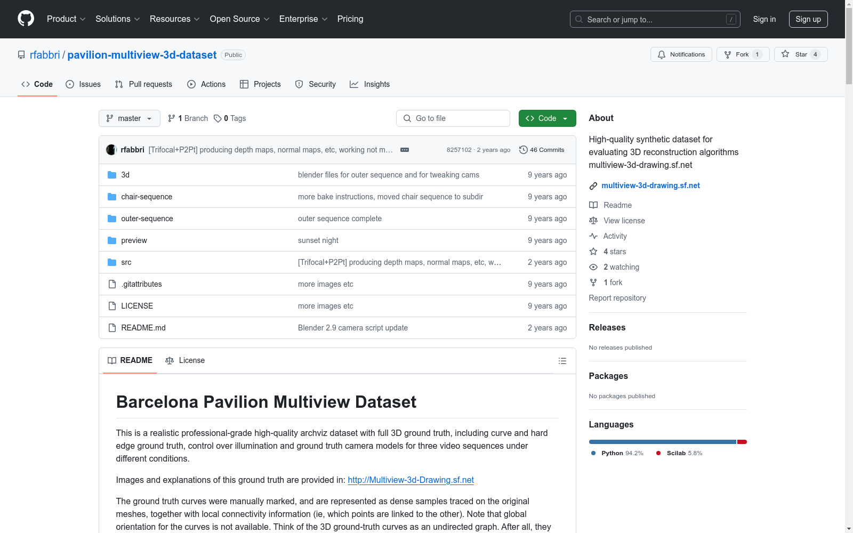This screenshot has height=533, width=853.
Task: Click the search magnifier in the header
Action: point(579,19)
